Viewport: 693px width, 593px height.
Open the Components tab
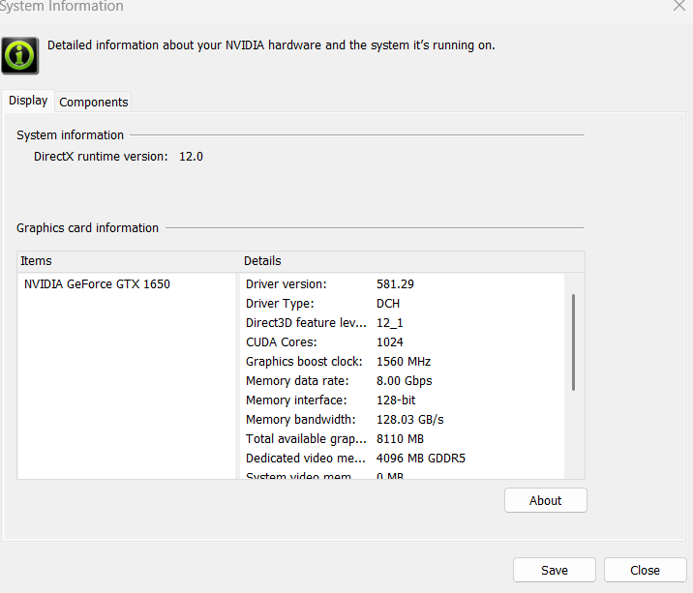93,103
